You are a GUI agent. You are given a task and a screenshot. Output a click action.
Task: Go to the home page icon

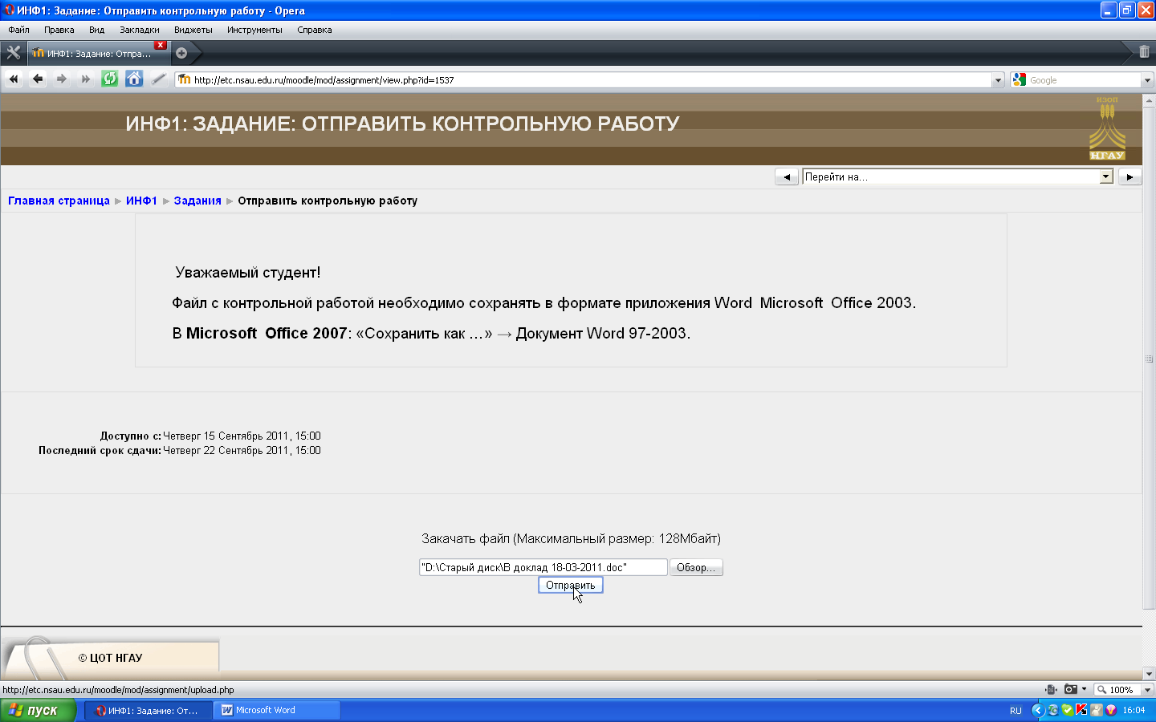point(134,79)
